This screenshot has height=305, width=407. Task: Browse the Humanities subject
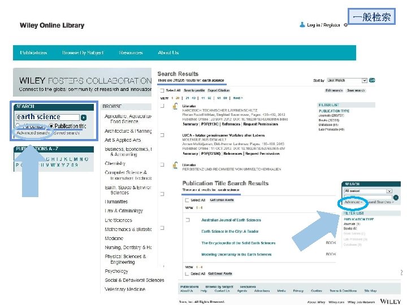(x=116, y=202)
